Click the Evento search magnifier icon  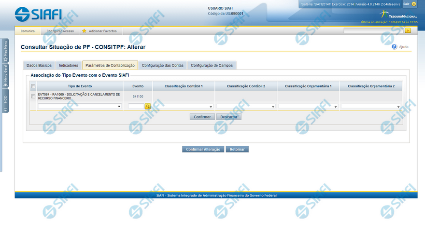click(x=148, y=106)
